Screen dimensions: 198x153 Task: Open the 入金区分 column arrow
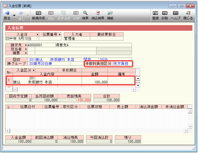pyautogui.click(x=34, y=70)
